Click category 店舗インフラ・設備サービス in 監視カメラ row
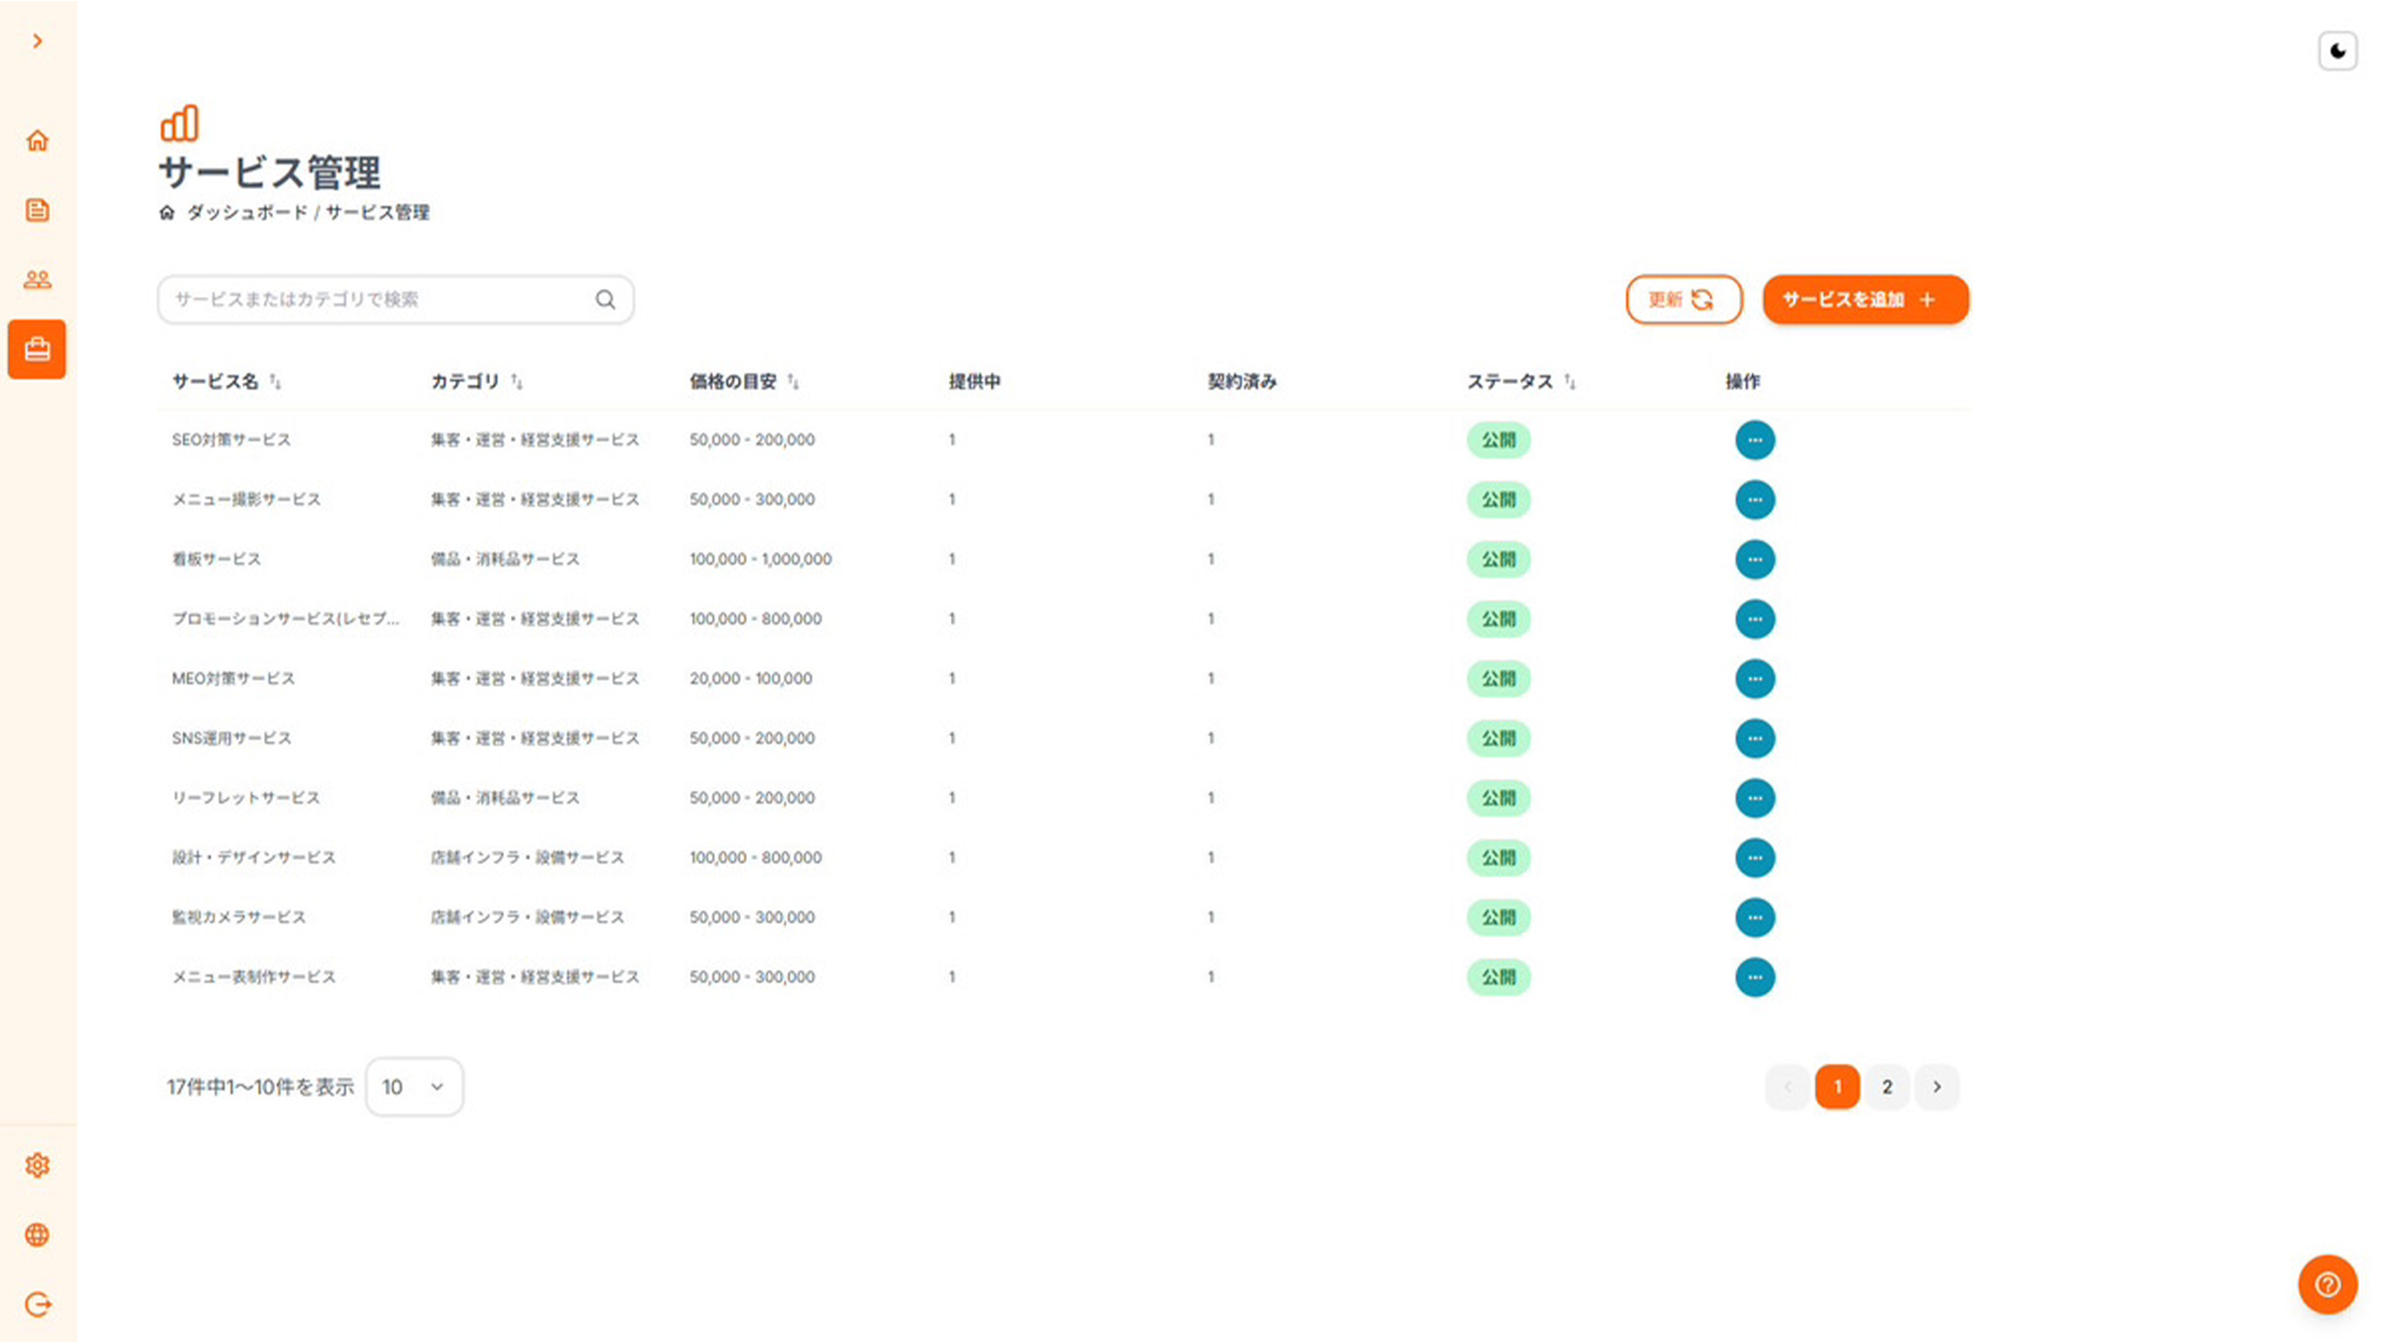 (x=528, y=917)
